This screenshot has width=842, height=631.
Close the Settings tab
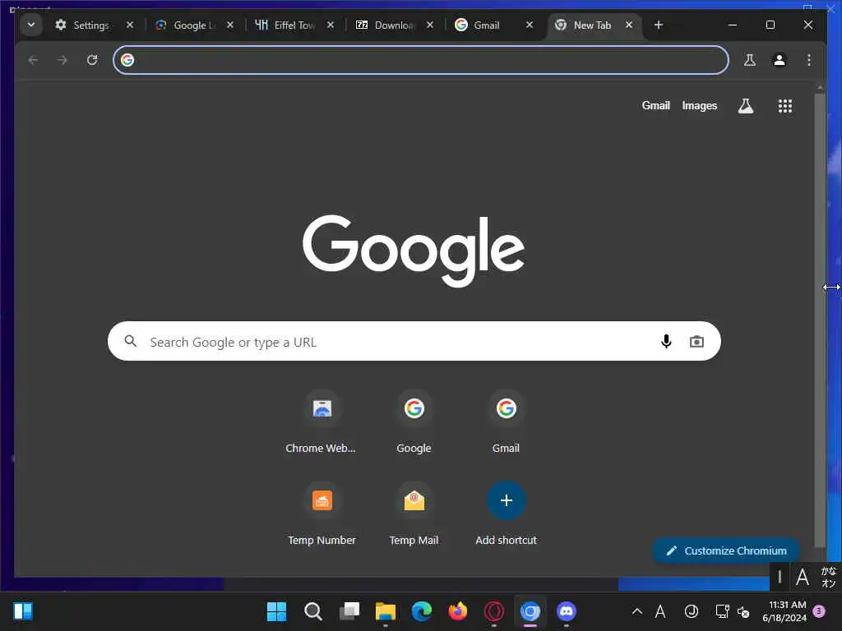point(129,25)
